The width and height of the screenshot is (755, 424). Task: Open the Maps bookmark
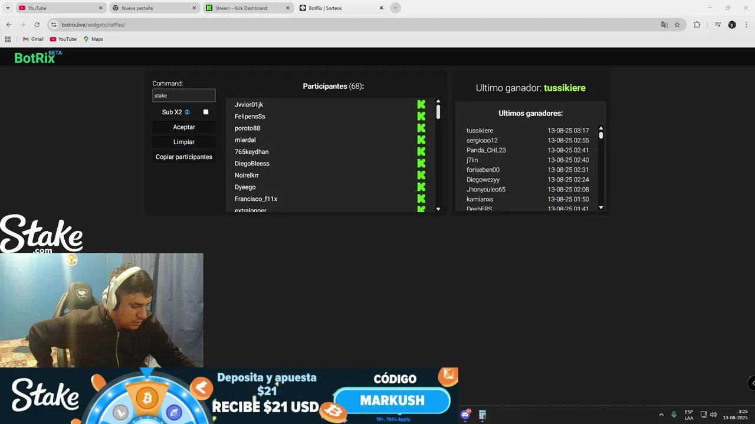click(x=93, y=39)
